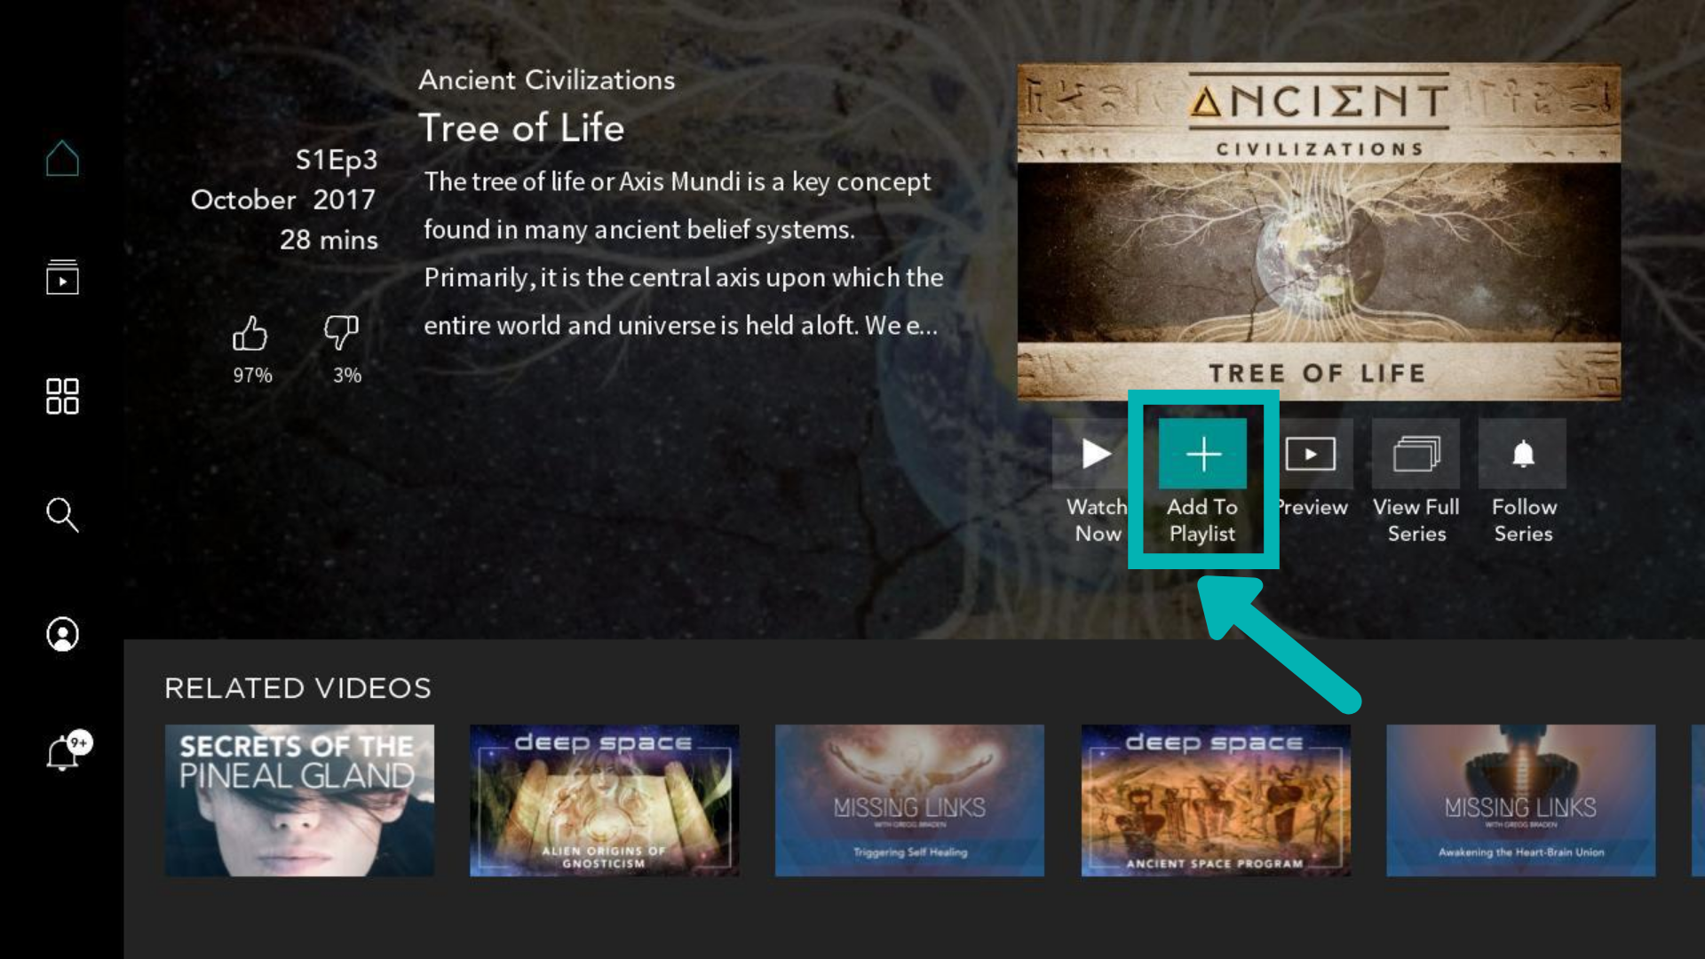
Task: Select the Home sidebar icon
Action: (x=62, y=157)
